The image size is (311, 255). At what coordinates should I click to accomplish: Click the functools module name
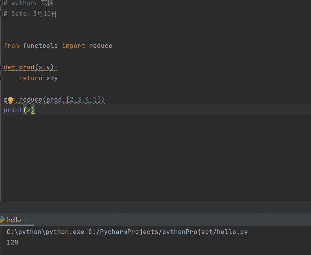(40, 46)
